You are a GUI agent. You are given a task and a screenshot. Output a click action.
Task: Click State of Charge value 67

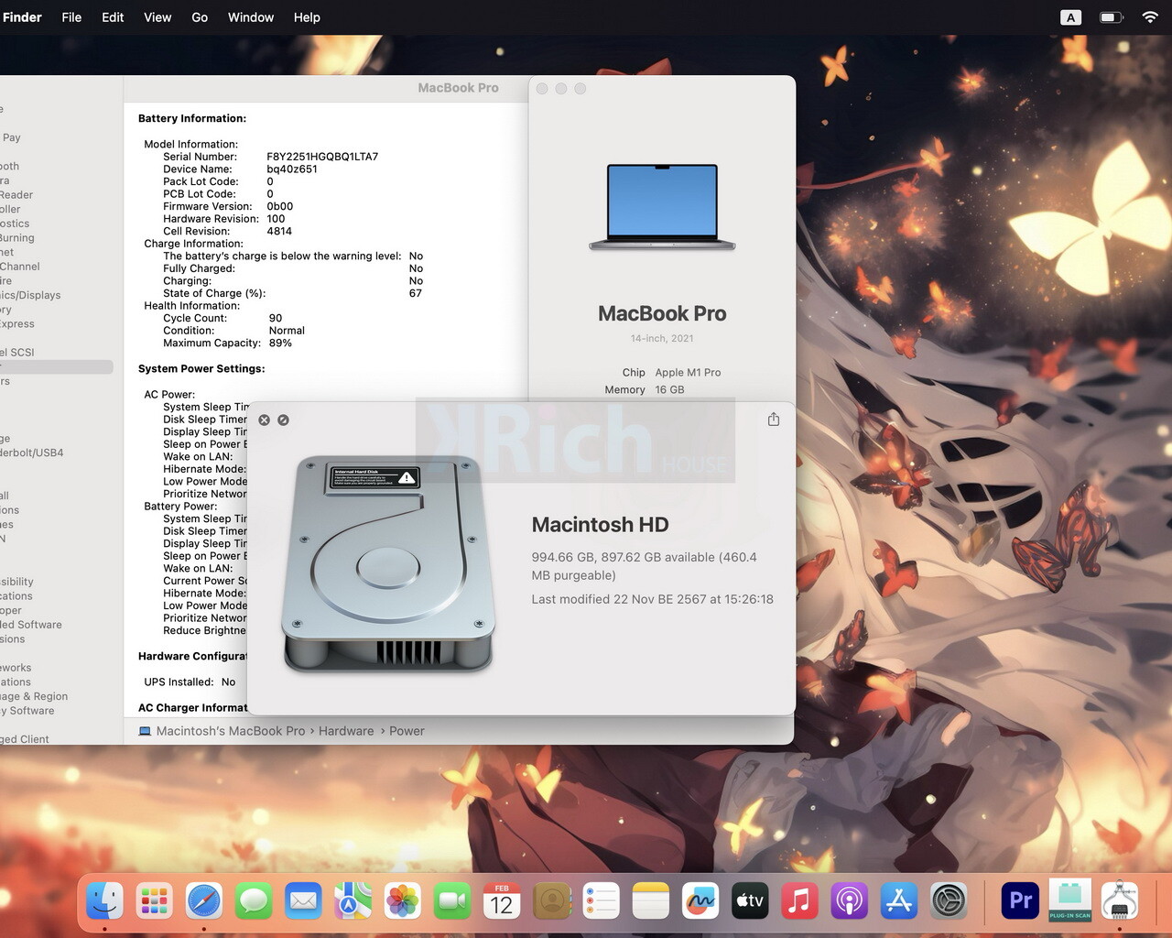tap(416, 293)
